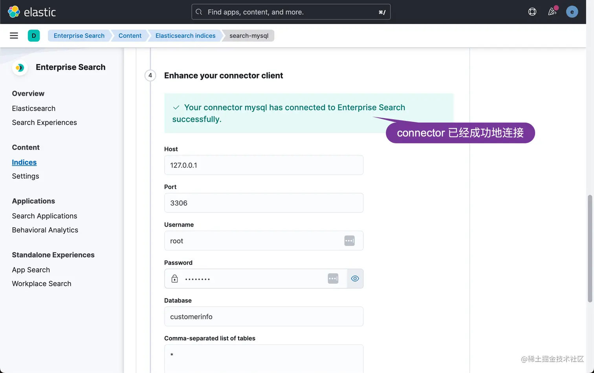This screenshot has height=373, width=594.
Task: Click the Username input field
Action: pos(264,241)
